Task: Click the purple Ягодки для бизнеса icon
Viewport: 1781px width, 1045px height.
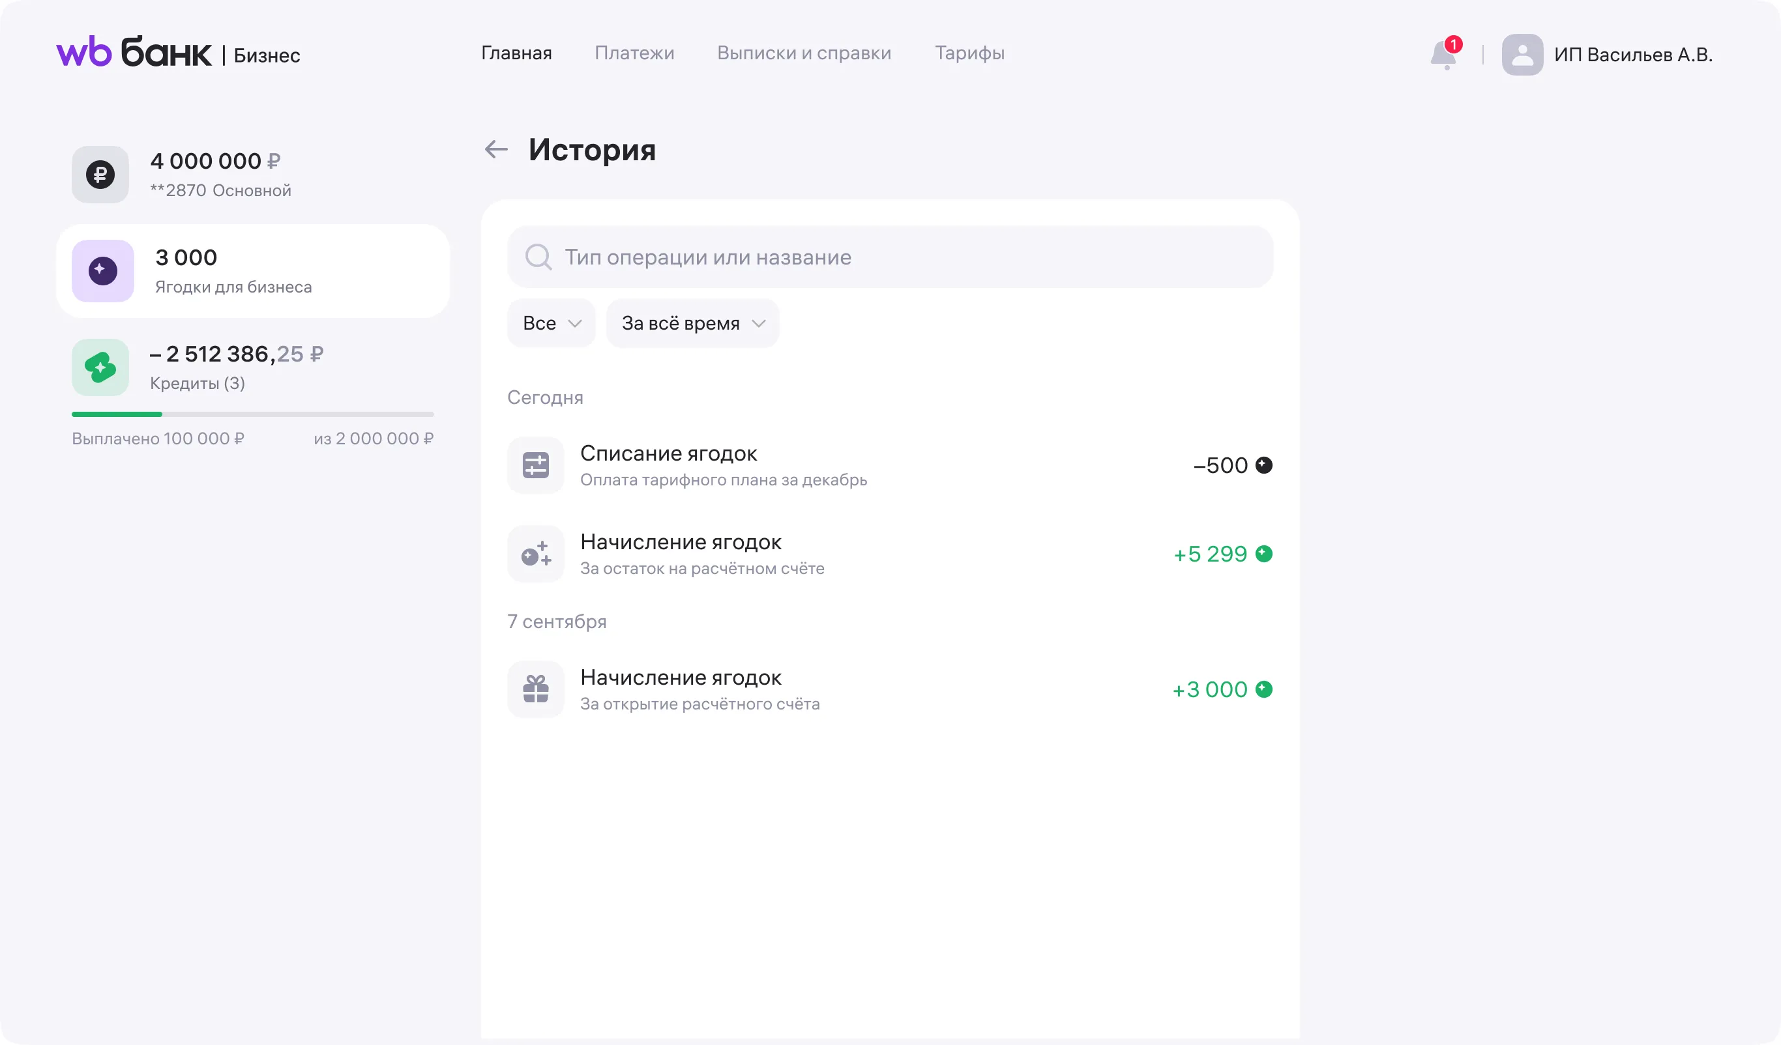Action: [102, 271]
